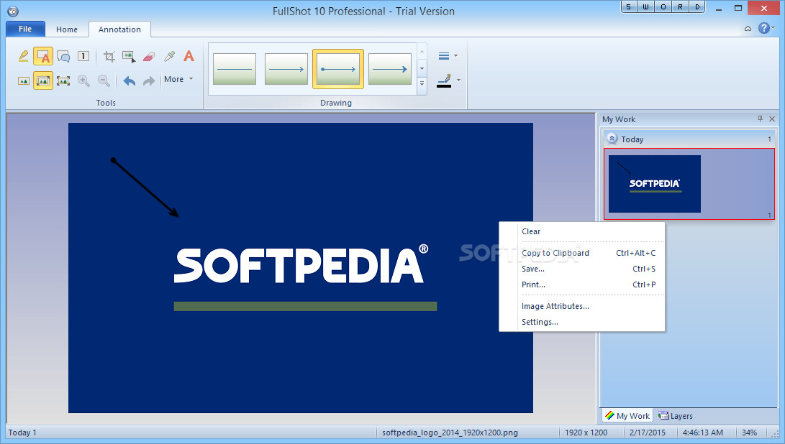785x444 pixels.
Task: Open Image Attributes... from context menu
Action: pyautogui.click(x=555, y=306)
